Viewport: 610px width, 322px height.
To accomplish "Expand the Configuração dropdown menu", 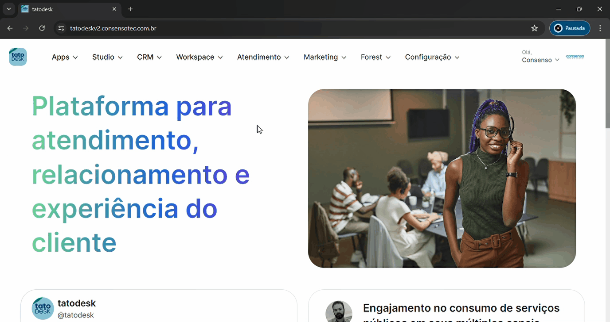I will coord(432,57).
